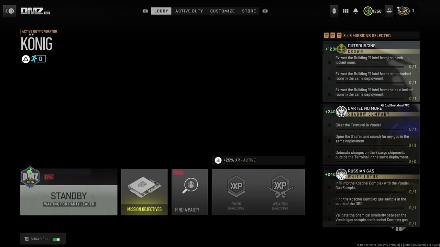Image resolution: width=440 pixels, height=247 pixels.
Task: Click the mission notes icons beside 3 / 3
Action: 332,35
